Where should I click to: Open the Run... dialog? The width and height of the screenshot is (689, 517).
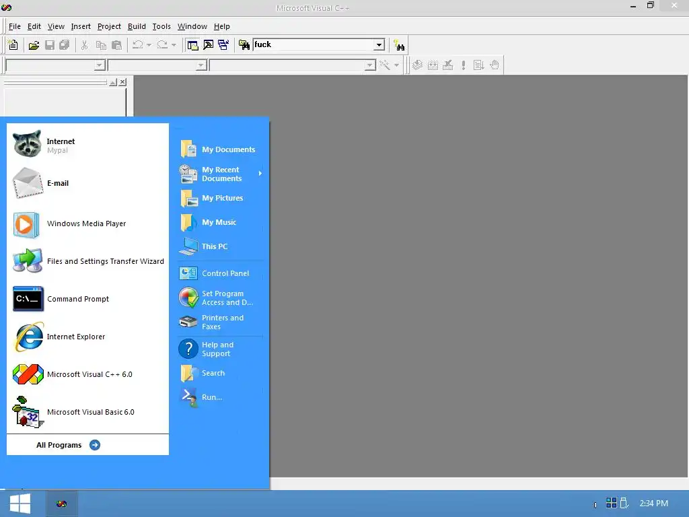coord(221,397)
